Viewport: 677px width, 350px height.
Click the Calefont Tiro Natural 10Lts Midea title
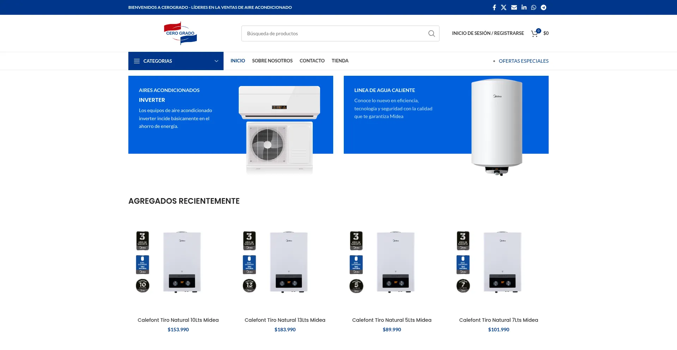click(178, 320)
